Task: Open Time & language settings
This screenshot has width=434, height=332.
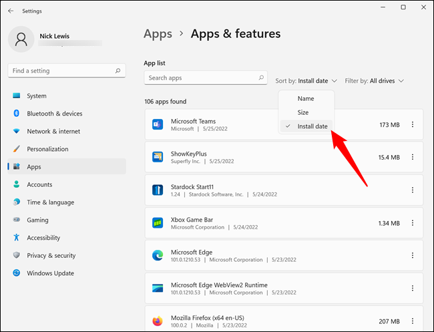Action: tap(67, 202)
